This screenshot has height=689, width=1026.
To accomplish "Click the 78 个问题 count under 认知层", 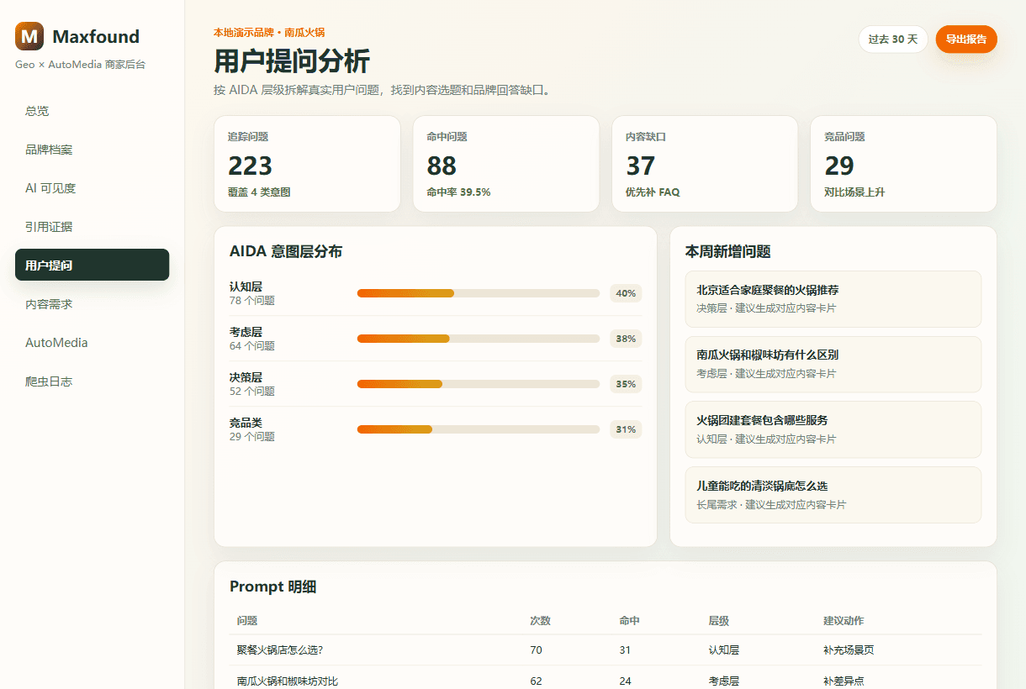I will 252,301.
